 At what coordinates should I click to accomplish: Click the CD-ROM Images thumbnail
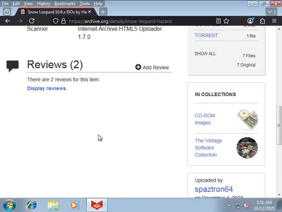pyautogui.click(x=248, y=119)
